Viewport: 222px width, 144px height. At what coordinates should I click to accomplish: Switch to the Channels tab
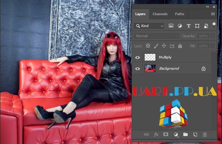pos(160,14)
